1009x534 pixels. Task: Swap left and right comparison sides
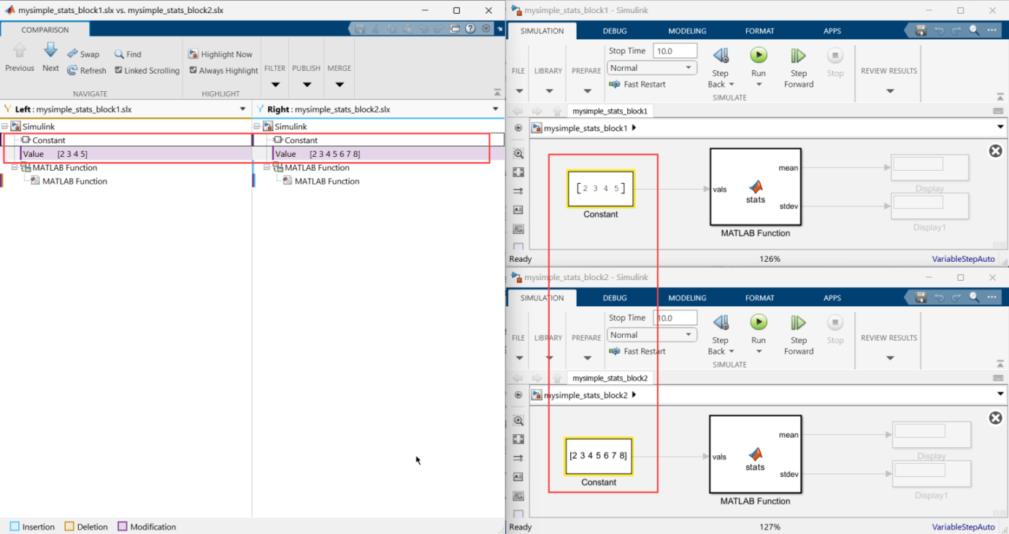point(83,54)
